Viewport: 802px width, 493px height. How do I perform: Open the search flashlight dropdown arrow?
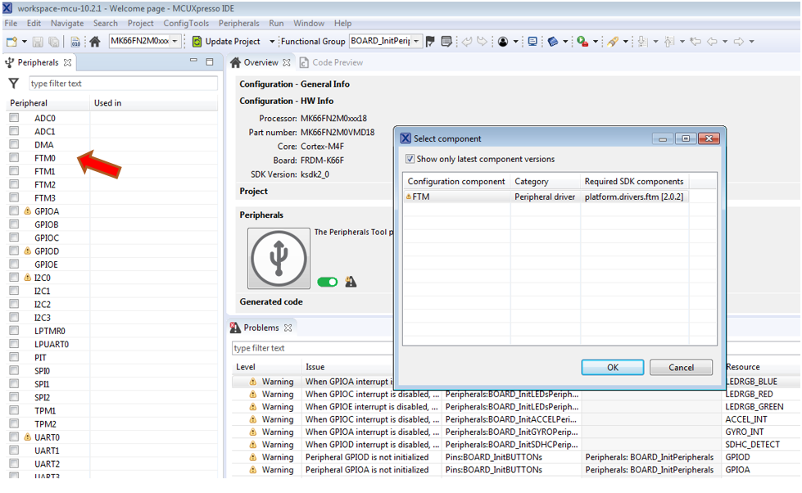click(x=625, y=42)
